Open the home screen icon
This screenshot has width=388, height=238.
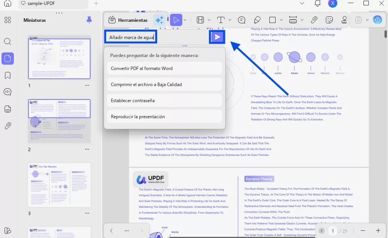pyautogui.click(x=8, y=3)
